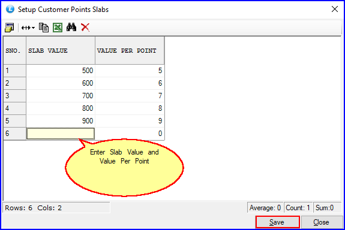This screenshot has height=230, width=345.
Task: Click the copy grid data icon
Action: (x=44, y=28)
